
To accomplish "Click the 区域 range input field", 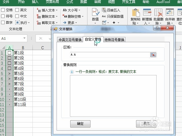I will pos(110,55).
